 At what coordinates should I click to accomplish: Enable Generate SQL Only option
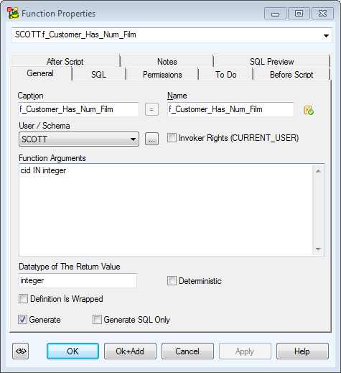(97, 320)
